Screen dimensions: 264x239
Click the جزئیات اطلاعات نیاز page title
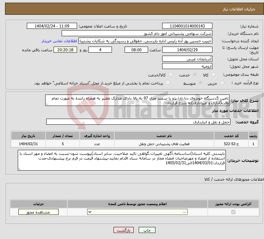point(239,9)
